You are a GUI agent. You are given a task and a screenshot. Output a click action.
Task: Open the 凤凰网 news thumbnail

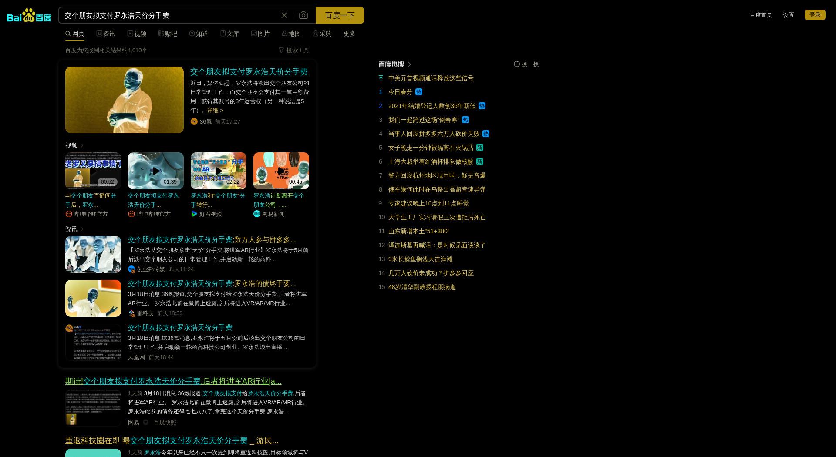[x=93, y=342]
